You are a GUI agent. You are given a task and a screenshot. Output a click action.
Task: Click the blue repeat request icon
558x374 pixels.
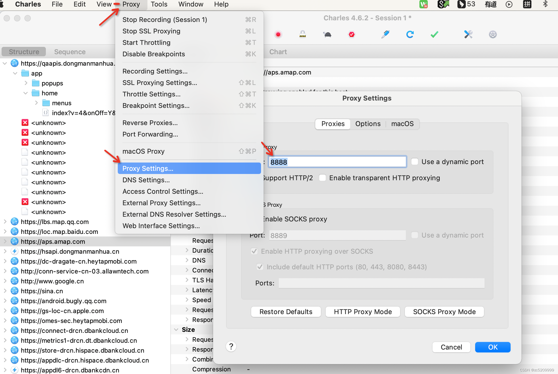click(x=410, y=34)
